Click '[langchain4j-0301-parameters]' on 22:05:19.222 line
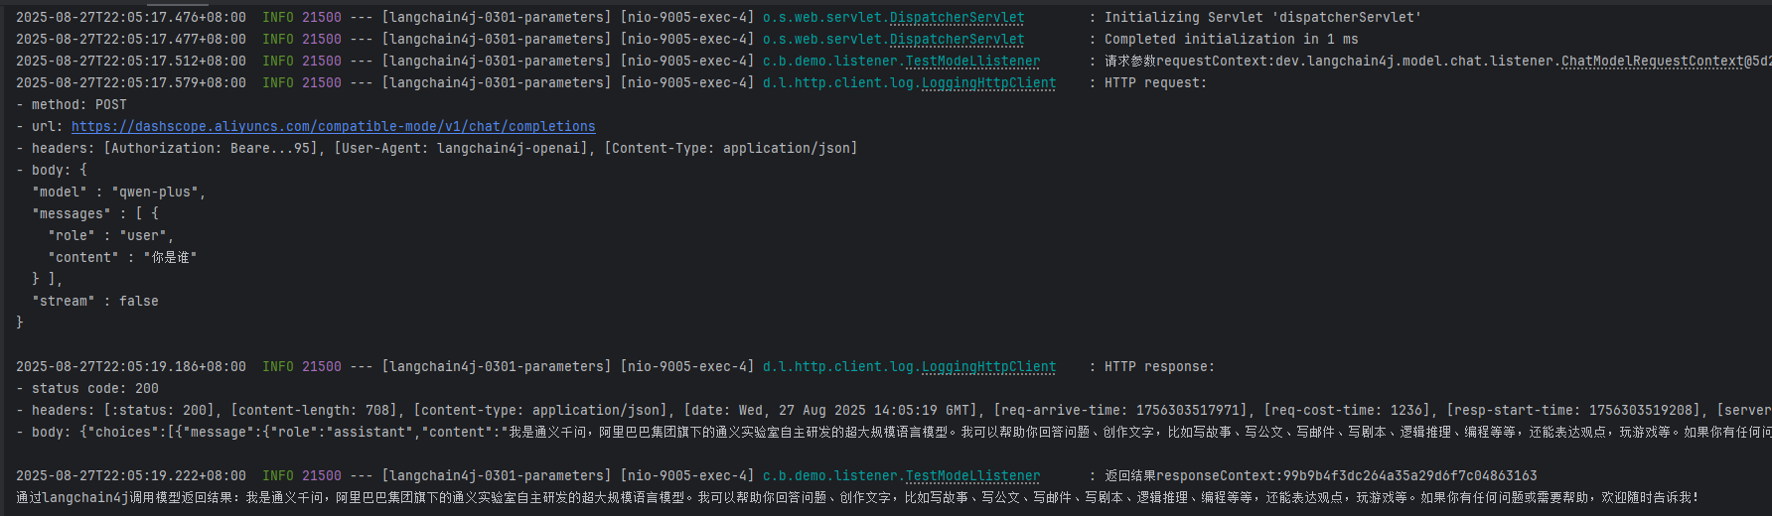 [497, 475]
